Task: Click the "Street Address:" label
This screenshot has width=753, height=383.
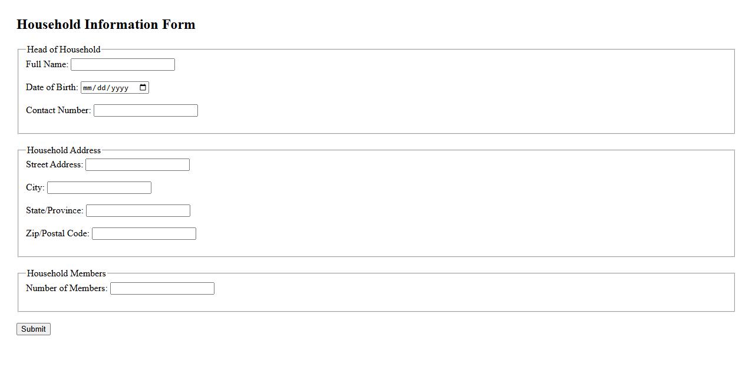Action: click(x=54, y=164)
